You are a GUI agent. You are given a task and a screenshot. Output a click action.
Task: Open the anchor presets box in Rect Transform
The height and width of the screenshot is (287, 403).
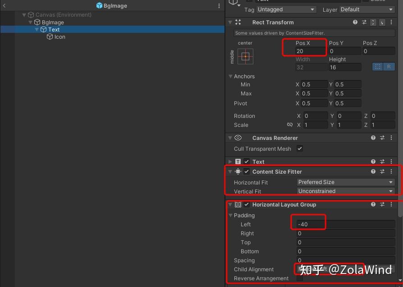click(x=245, y=56)
